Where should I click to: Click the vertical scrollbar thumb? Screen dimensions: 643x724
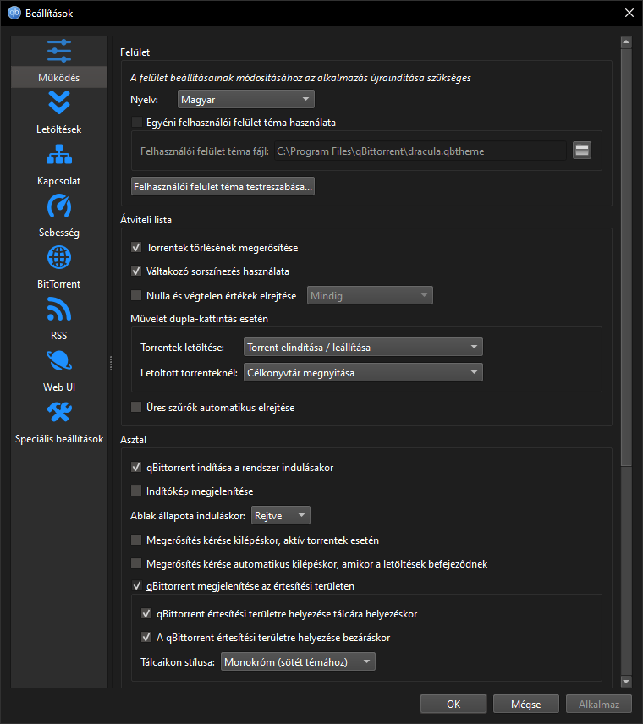[x=626, y=257]
